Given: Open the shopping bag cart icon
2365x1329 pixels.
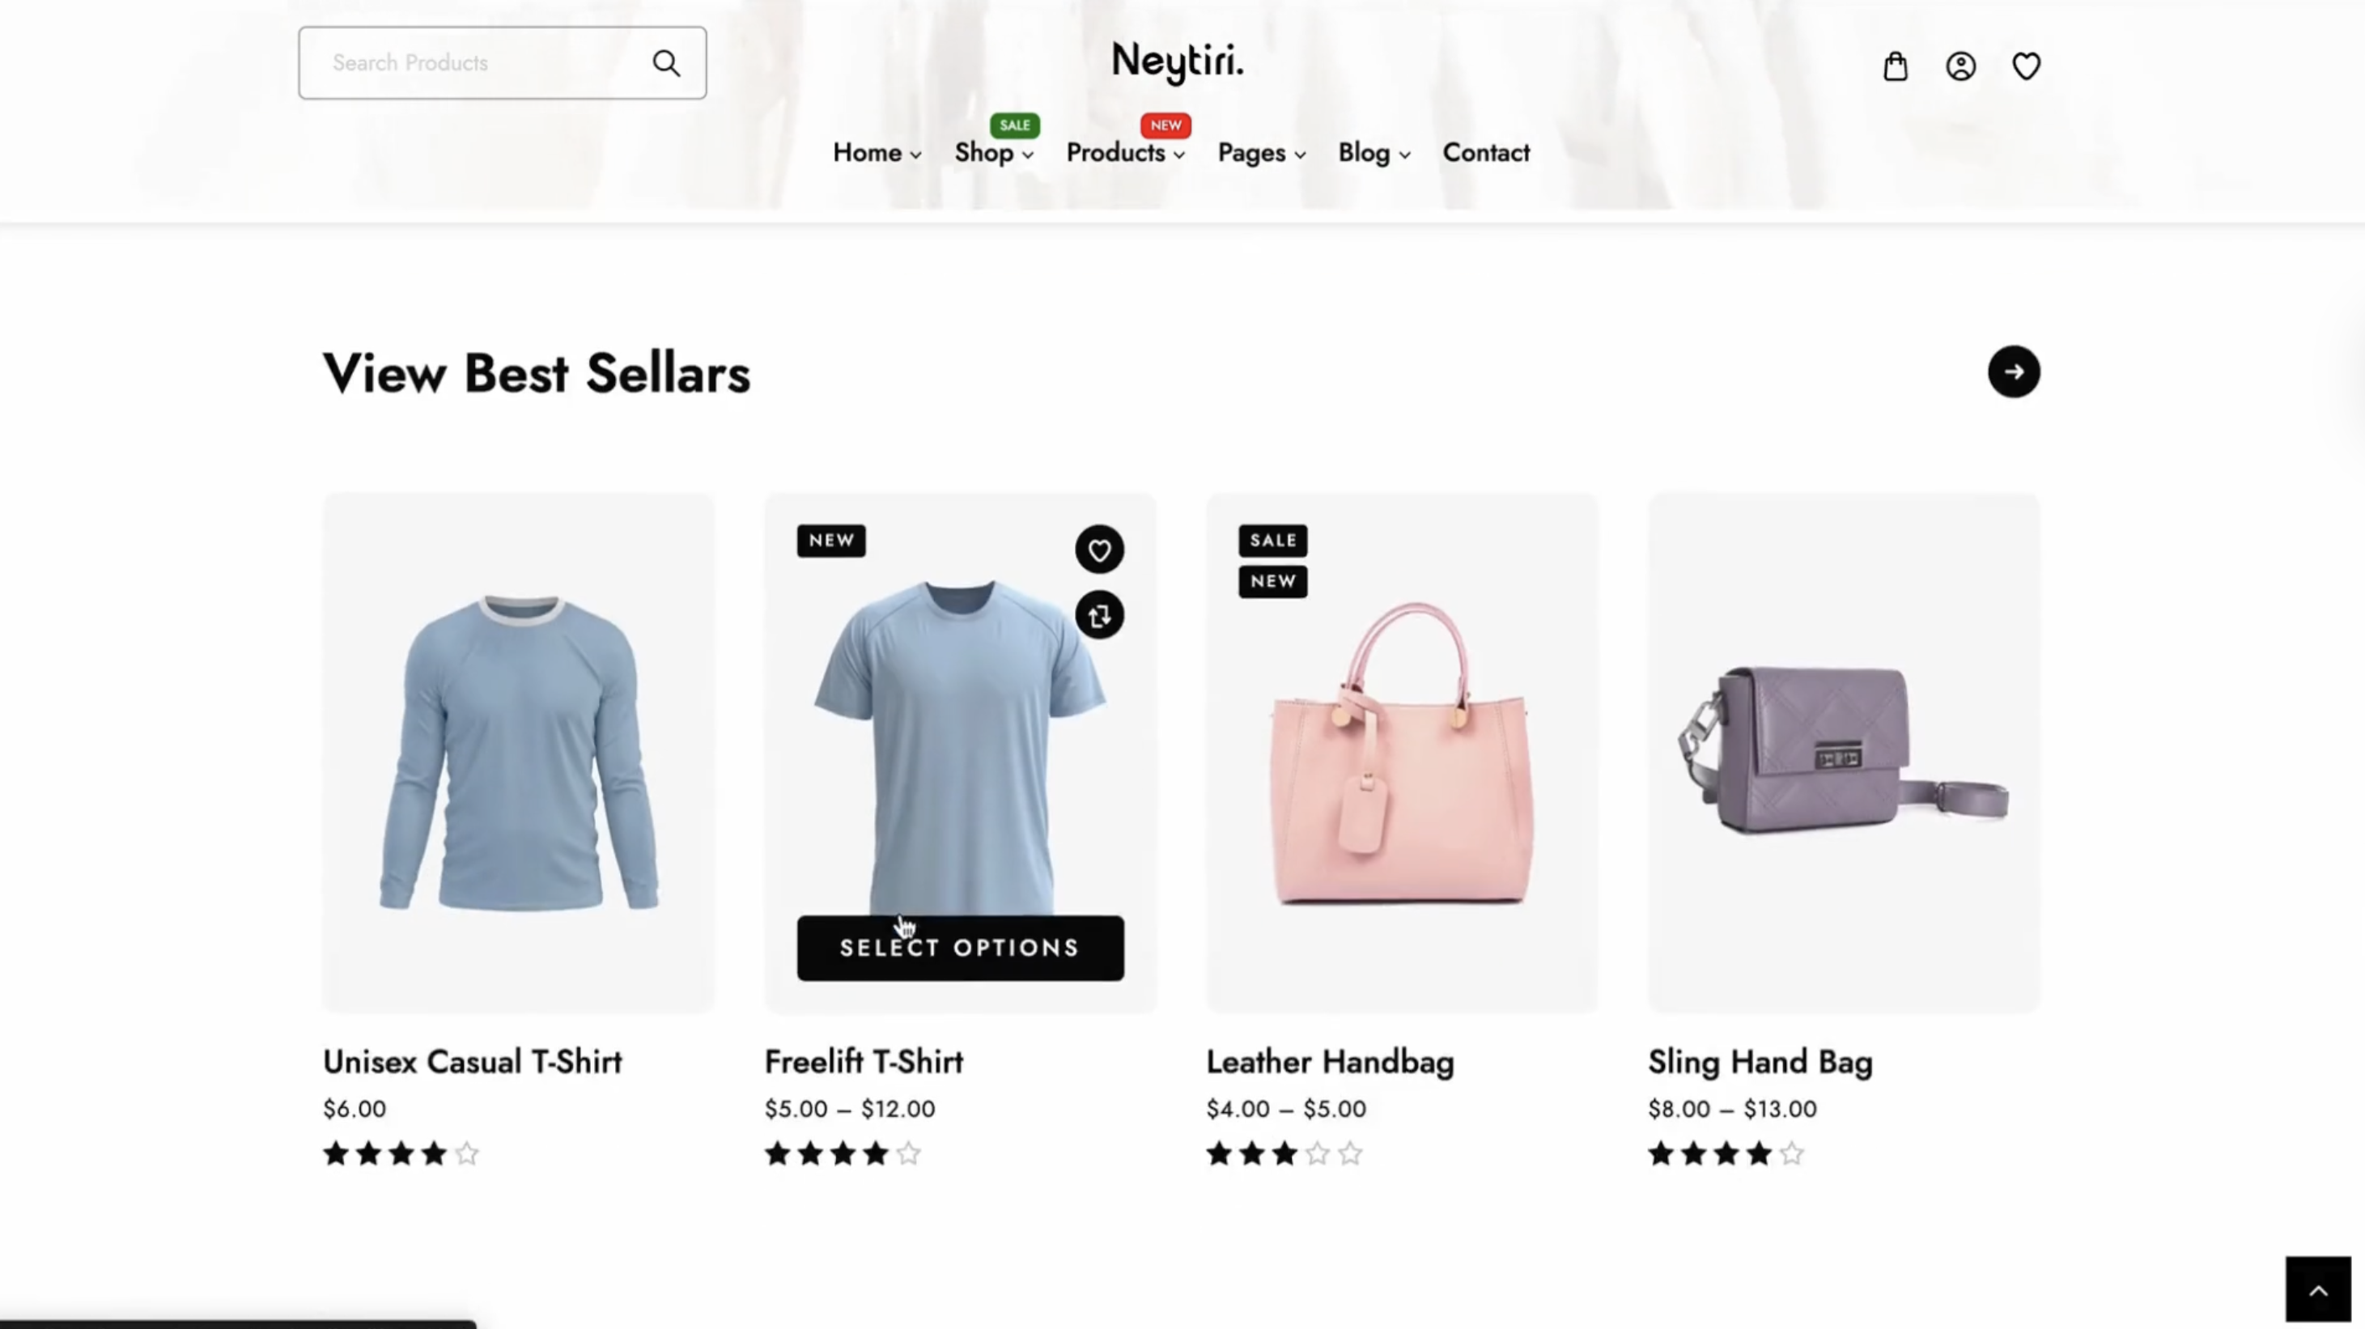Looking at the screenshot, I should [x=1895, y=66].
